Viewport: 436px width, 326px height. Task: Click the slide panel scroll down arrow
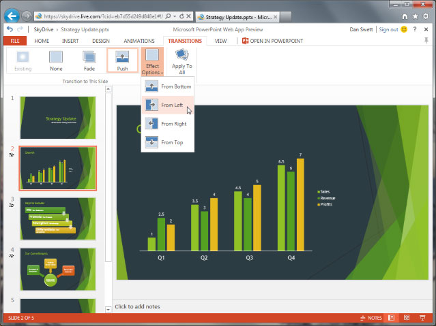point(108,310)
